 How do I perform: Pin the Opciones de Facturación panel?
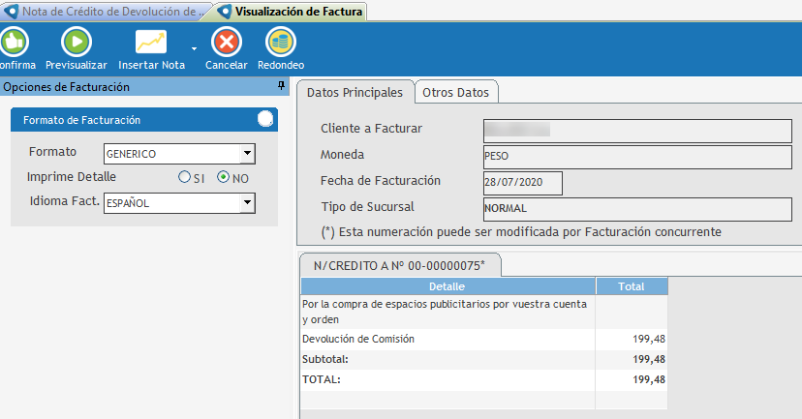pyautogui.click(x=281, y=87)
